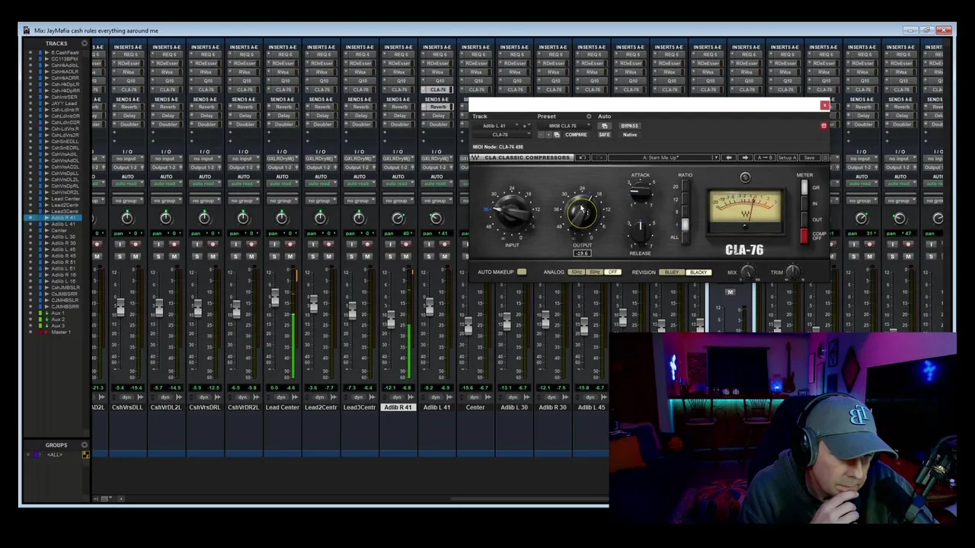Select the <ALL> group entry
Viewport: 975px width, 548px height.
pyautogui.click(x=54, y=454)
